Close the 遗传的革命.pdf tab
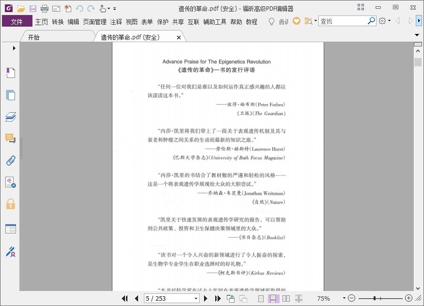 179,38
